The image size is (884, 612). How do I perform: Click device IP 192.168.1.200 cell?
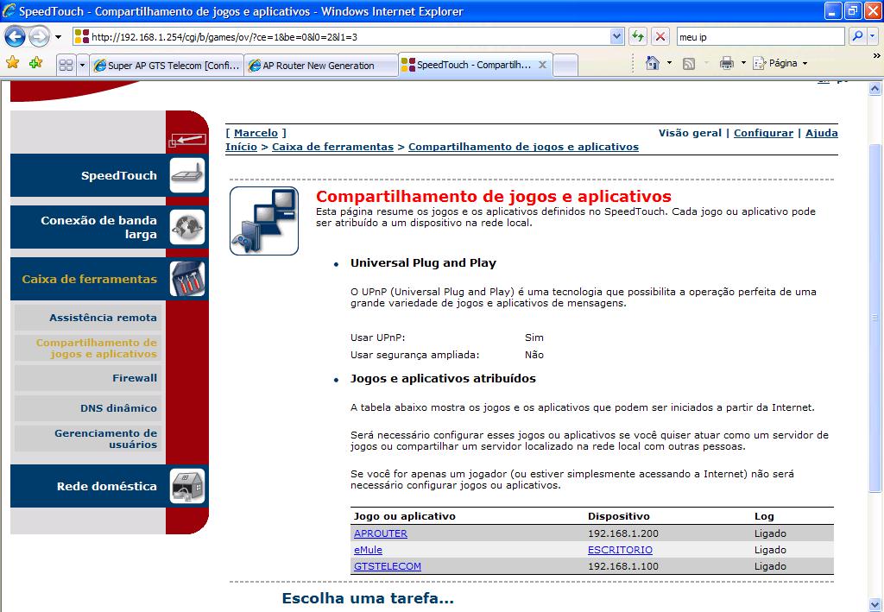pos(623,533)
